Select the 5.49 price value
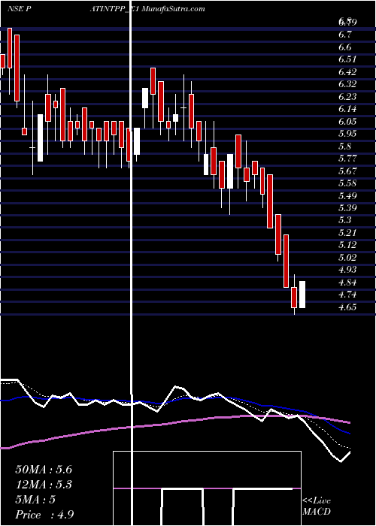The image size is (376, 526). (x=347, y=196)
